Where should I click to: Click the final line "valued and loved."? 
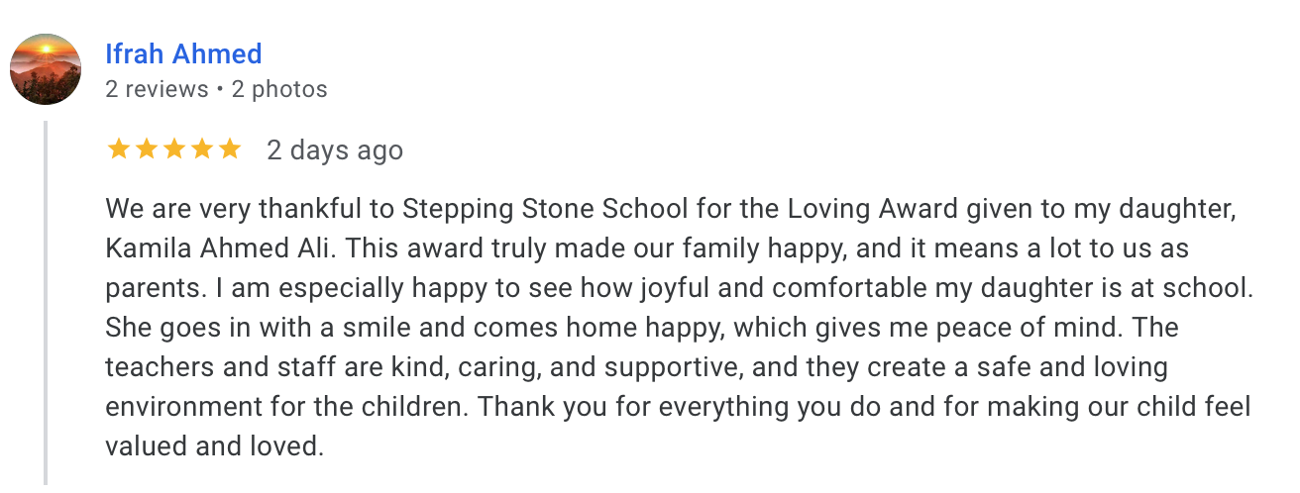pyautogui.click(x=214, y=445)
